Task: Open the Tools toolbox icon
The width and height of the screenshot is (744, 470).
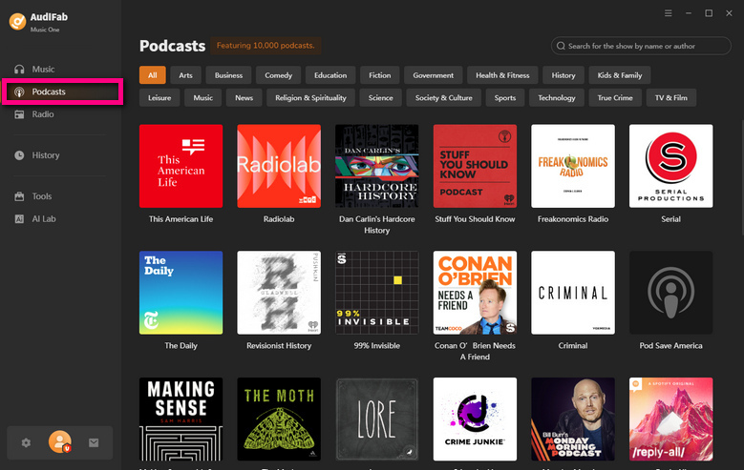Action: coord(19,196)
